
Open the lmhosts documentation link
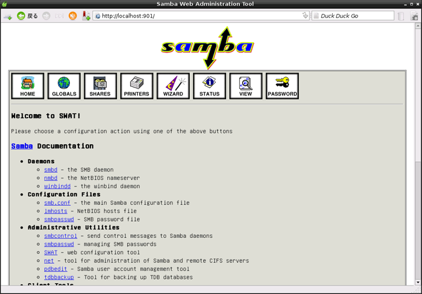point(55,211)
